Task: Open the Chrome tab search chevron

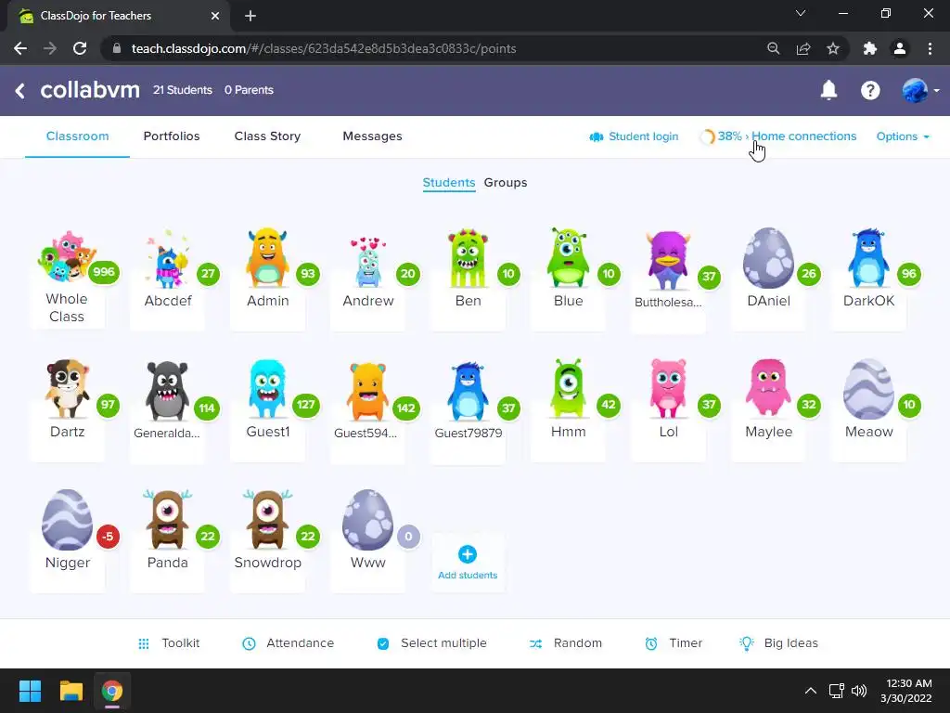Action: (x=801, y=13)
